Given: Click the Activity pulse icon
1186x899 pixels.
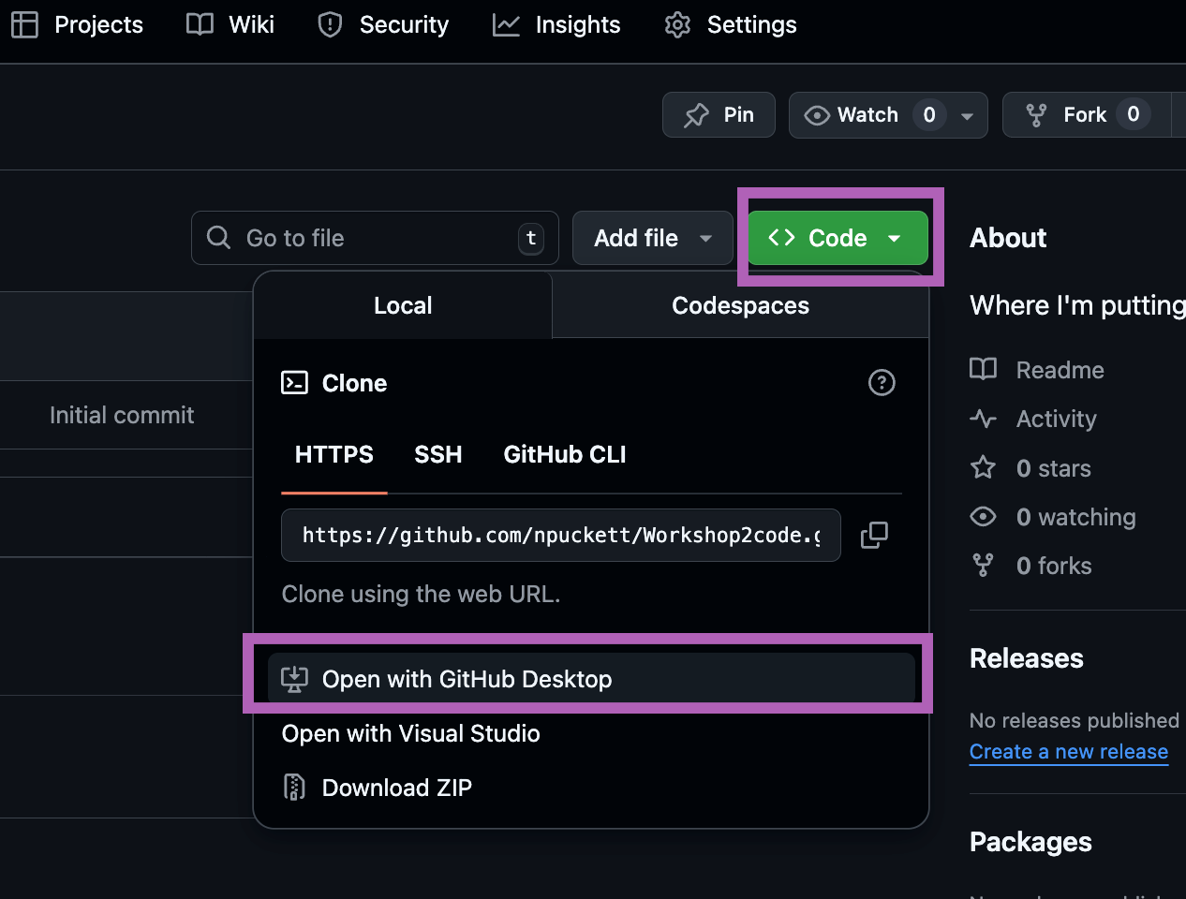Looking at the screenshot, I should pyautogui.click(x=983, y=419).
